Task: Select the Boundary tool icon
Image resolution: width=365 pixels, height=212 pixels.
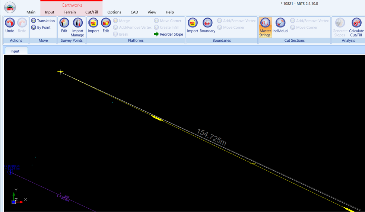Action: 207,23
